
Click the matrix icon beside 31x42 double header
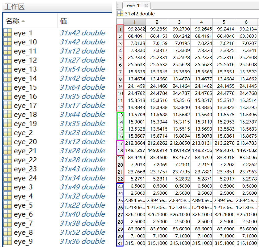(120, 14)
